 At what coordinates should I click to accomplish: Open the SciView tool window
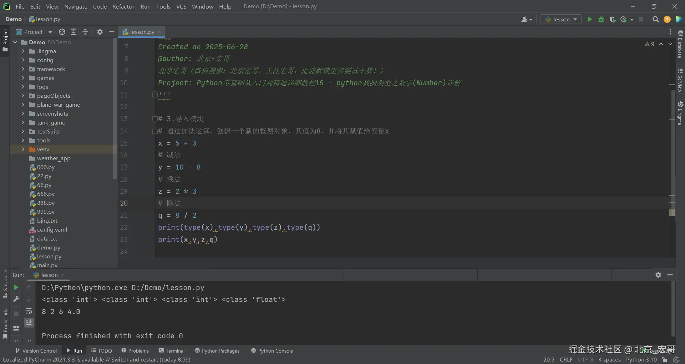680,80
